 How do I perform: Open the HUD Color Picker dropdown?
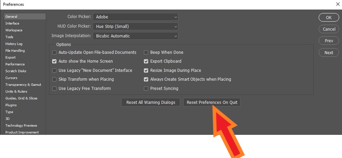[135, 26]
